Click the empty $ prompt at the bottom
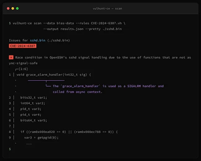This screenshot has width=201, height=161. click(x=10, y=149)
